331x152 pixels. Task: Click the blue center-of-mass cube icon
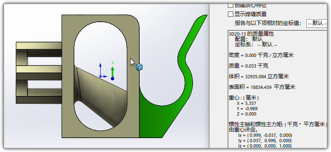139,67
